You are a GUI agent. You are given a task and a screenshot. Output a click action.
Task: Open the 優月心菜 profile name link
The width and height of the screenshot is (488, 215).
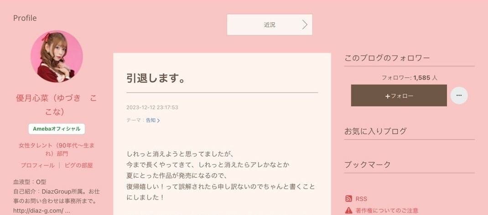click(57, 105)
